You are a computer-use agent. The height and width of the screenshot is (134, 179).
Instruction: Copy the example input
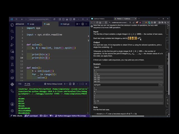(x=161, y=67)
